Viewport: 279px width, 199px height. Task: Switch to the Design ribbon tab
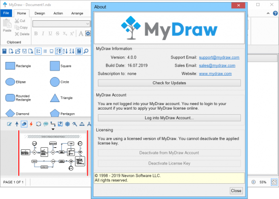(40, 13)
